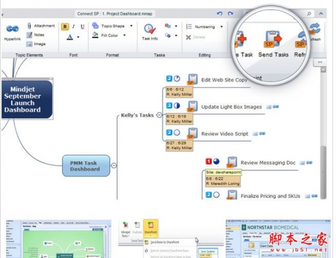Choose Send Items to SharePoint menu entry
This screenshot has height=258, width=336.
pyautogui.click(x=164, y=242)
